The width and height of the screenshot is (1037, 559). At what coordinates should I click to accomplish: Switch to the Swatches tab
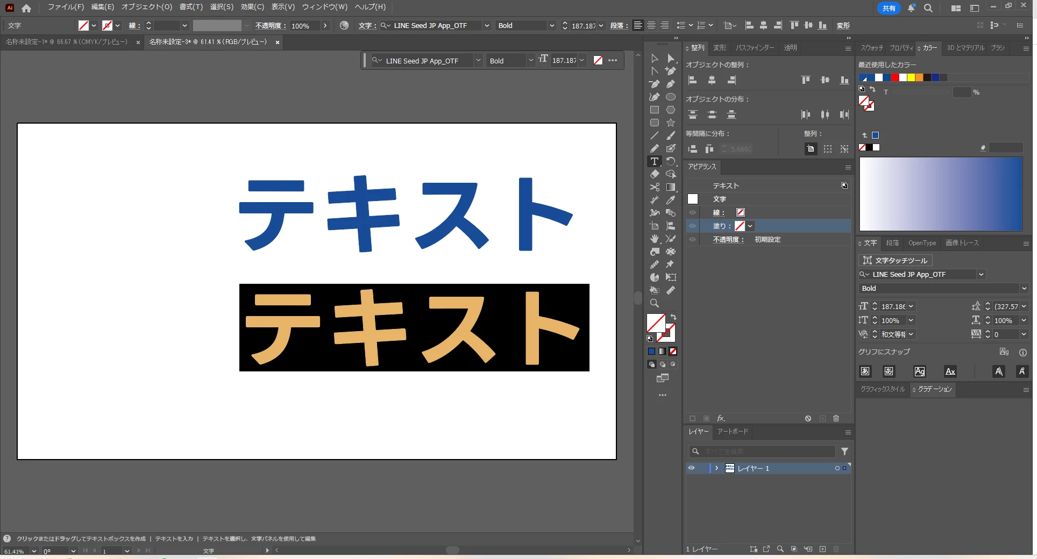point(871,48)
